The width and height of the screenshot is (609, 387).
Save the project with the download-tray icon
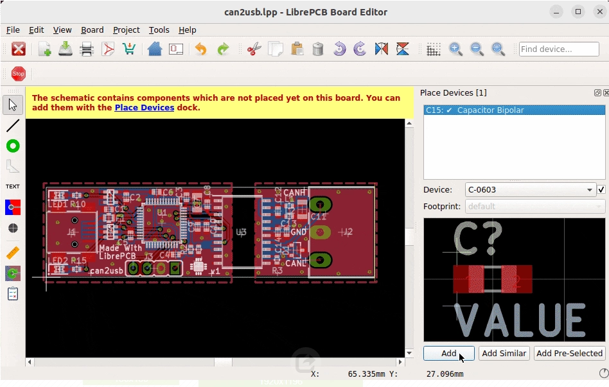click(66, 49)
